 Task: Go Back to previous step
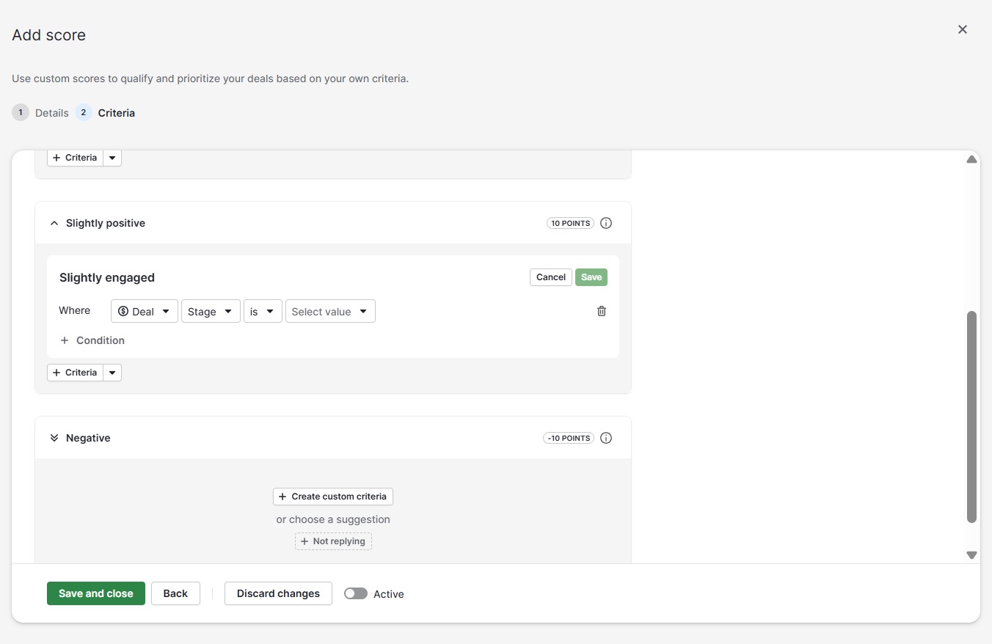175,593
